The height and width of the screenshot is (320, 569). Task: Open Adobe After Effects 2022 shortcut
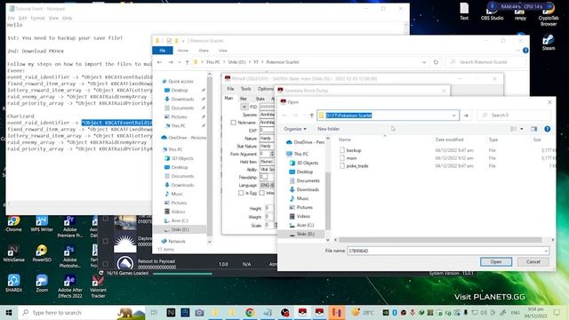pos(69,286)
